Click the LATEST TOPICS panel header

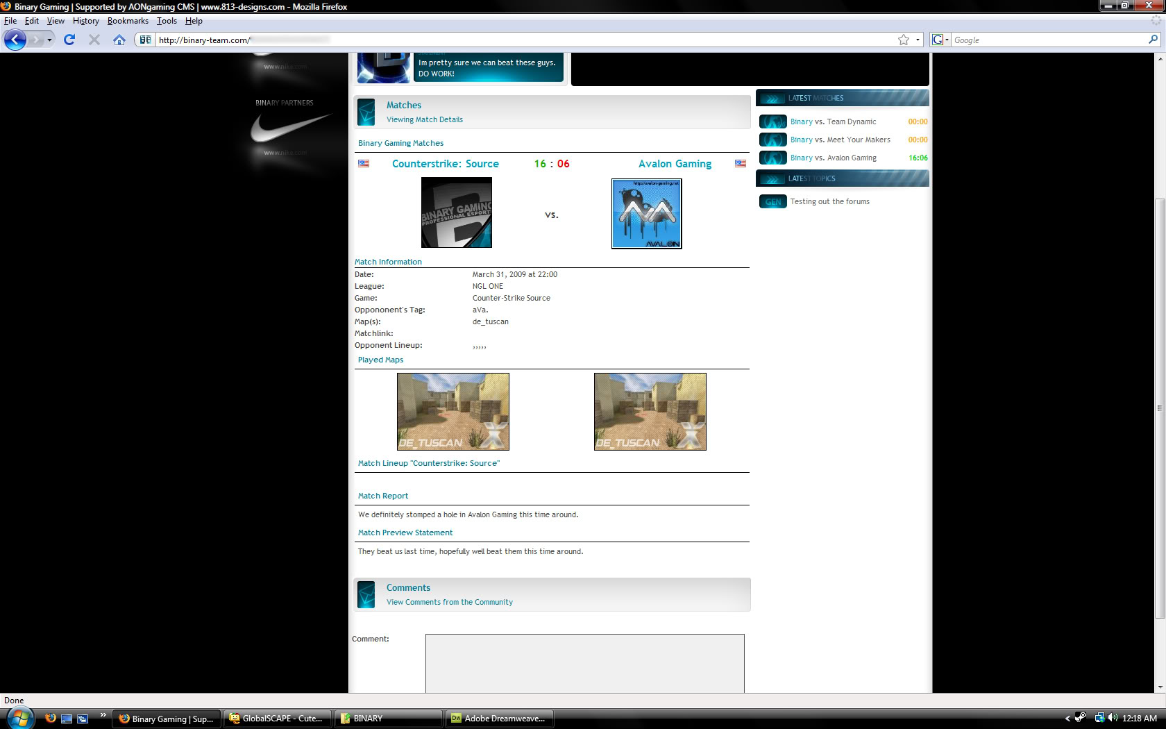coord(843,178)
